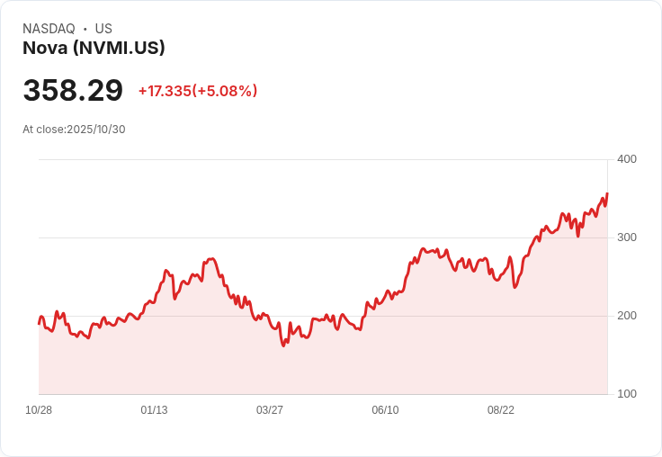Image resolution: width=662 pixels, height=457 pixels.
Task: Select the 01/13 date on the x-axis
Action: [x=154, y=410]
